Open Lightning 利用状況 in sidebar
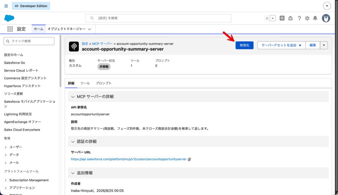The image size is (338, 195). pos(18,114)
